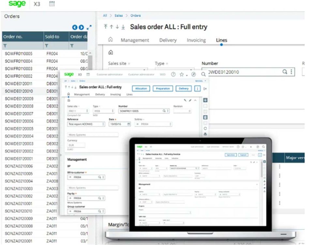Select order SOWFR0110005 in the Orders list
Image resolution: width=313 pixels, height=245 pixels.
point(19,54)
